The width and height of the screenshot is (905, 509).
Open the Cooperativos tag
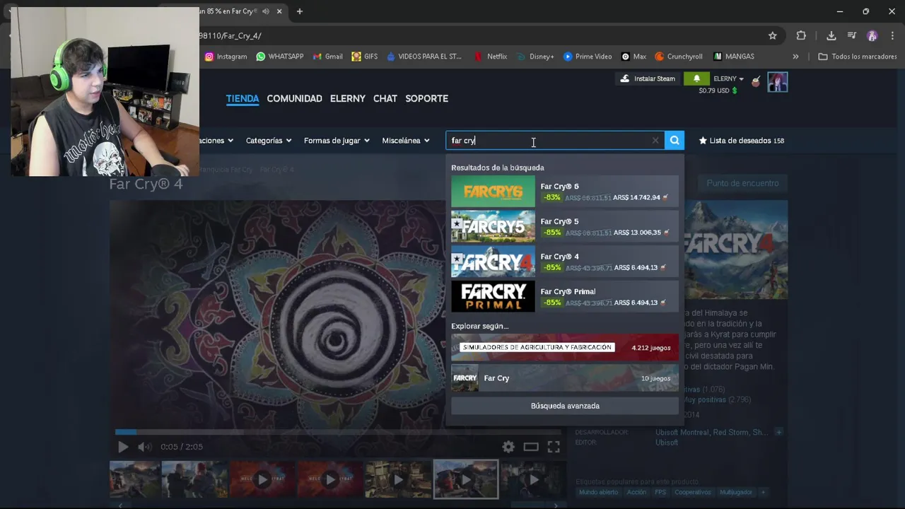coord(692,492)
